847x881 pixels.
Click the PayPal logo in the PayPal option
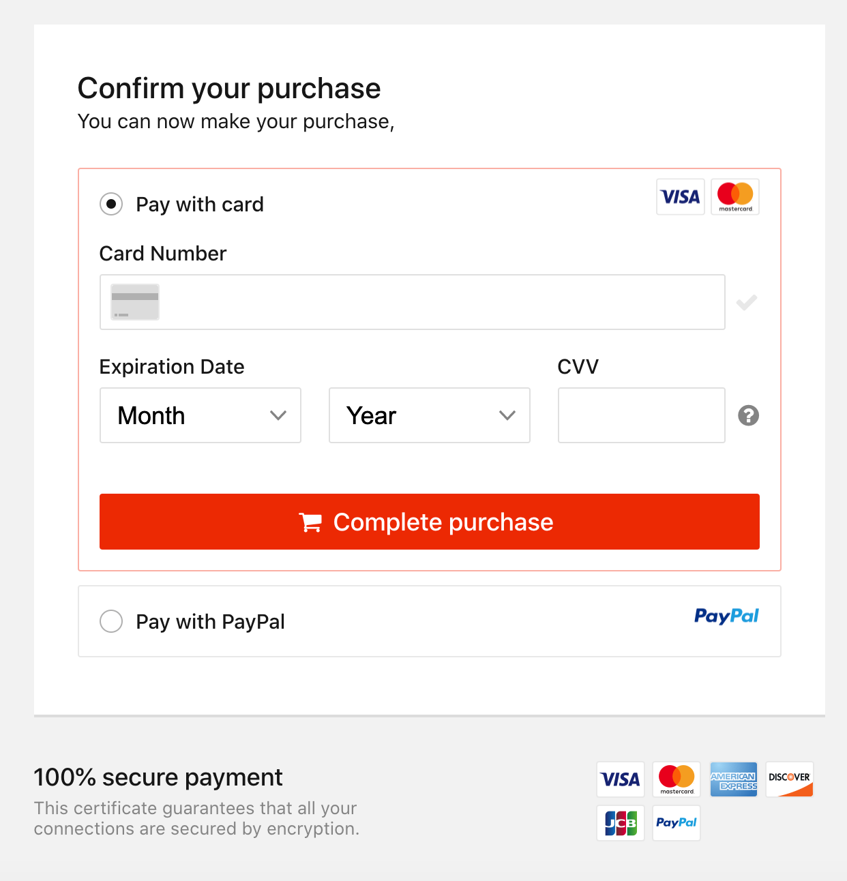[726, 616]
